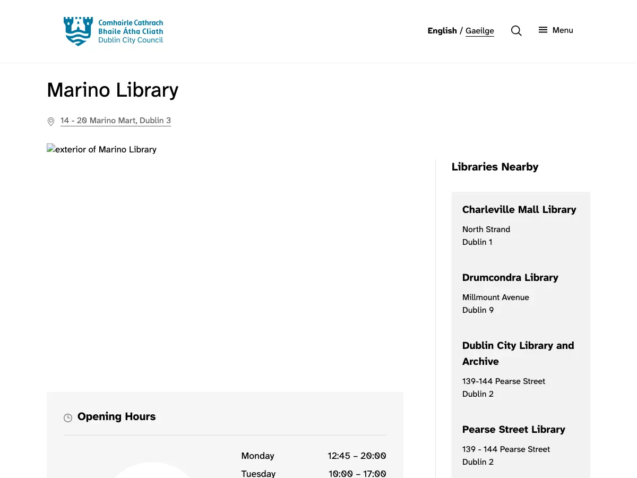The width and height of the screenshot is (637, 478).
Task: Click the Tuesday opening hours row label
Action: point(259,473)
